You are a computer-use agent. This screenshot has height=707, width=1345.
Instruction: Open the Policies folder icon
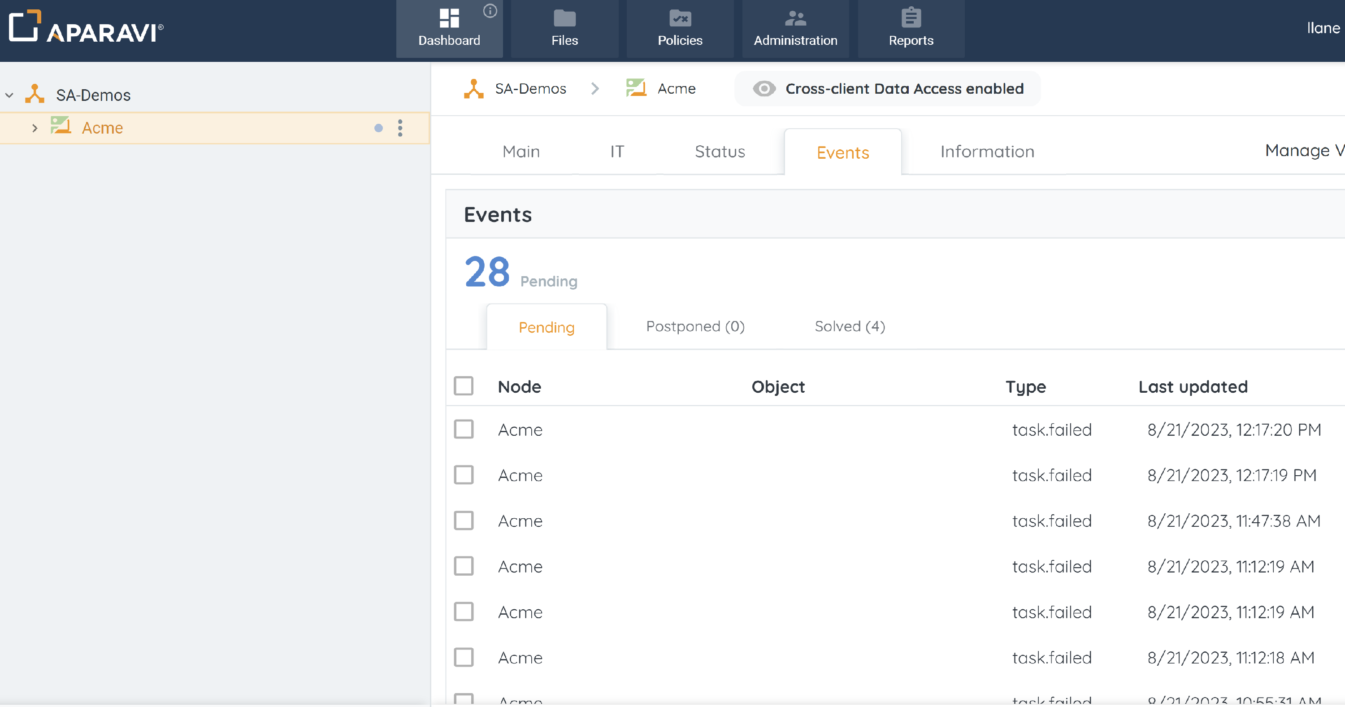(680, 18)
